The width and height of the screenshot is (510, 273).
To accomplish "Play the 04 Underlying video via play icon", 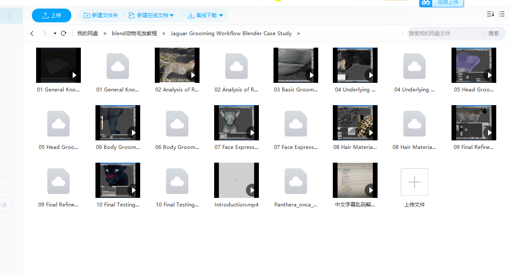I will pos(371,75).
